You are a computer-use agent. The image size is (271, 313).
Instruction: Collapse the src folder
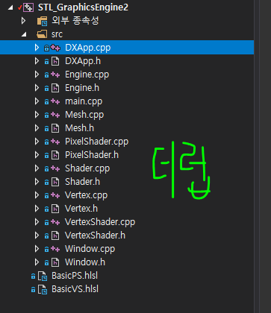pos(24,34)
